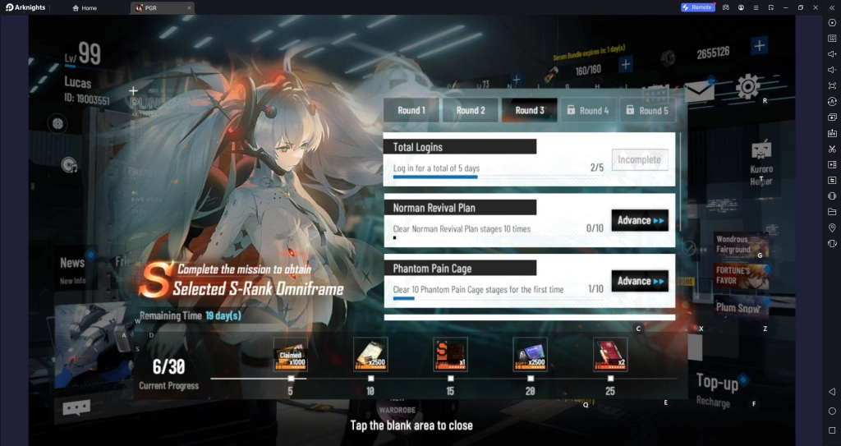
Task: Click the x2500 reward at milestone 20
Action: point(531,354)
